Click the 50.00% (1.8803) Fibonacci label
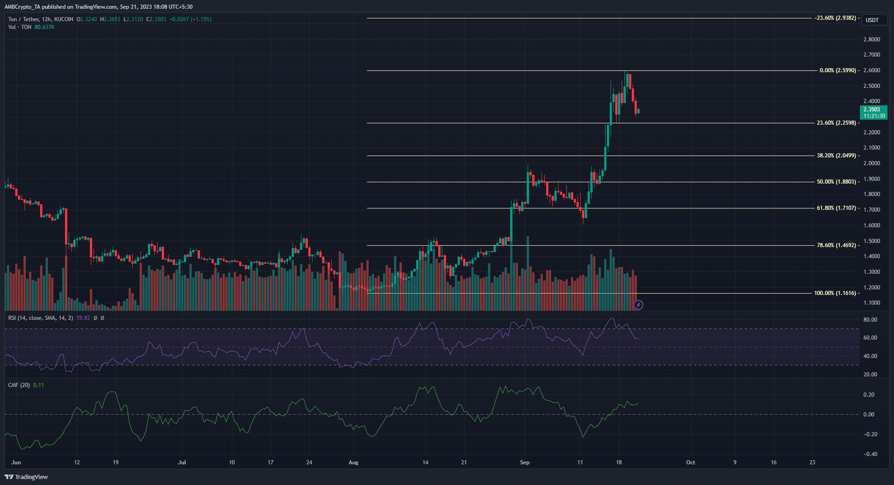 pyautogui.click(x=836, y=182)
